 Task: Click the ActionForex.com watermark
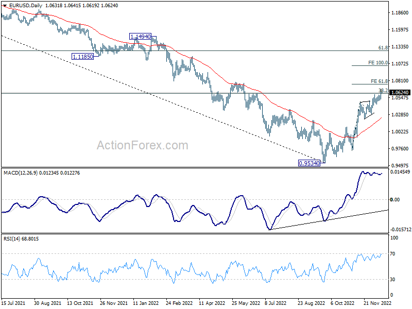(x=143, y=145)
